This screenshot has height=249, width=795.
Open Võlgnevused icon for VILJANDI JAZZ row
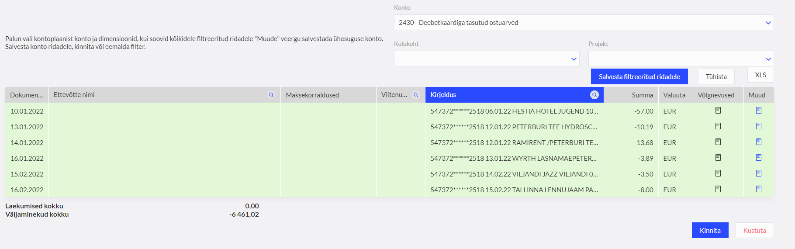coord(718,173)
